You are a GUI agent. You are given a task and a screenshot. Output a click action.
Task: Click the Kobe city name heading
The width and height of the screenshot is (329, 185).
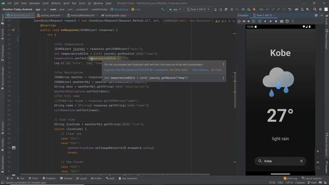(x=280, y=53)
